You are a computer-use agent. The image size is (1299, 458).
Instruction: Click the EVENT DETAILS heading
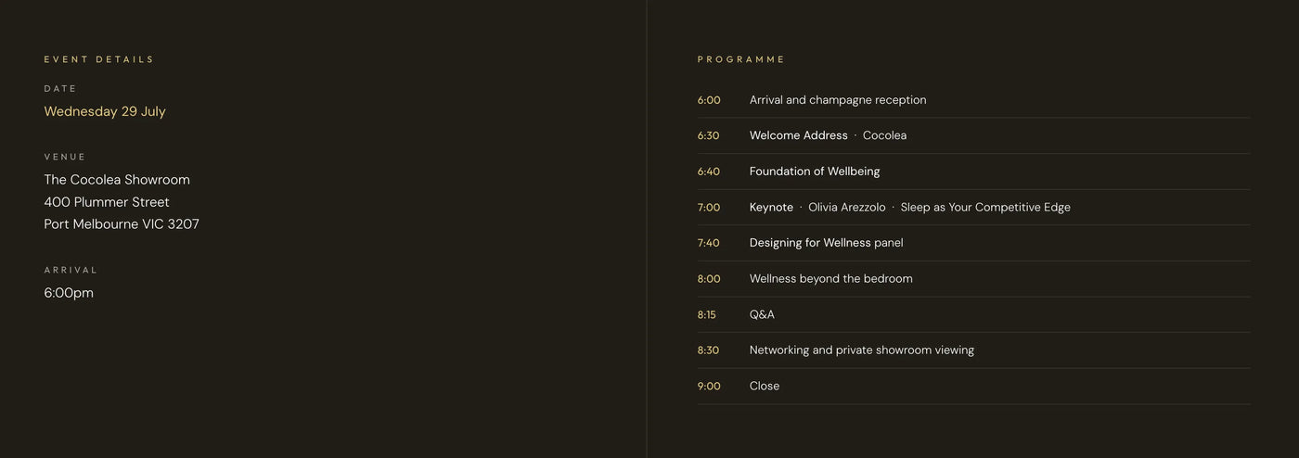pyautogui.click(x=99, y=59)
